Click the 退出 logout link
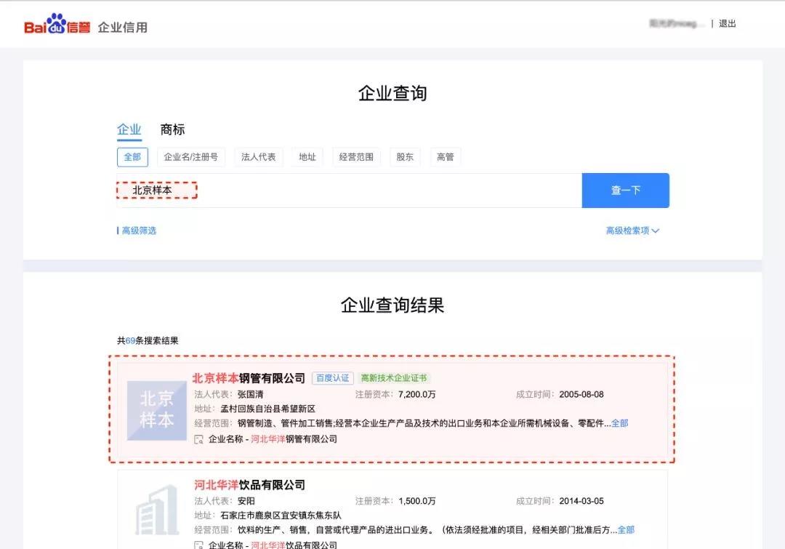The width and height of the screenshot is (785, 549). tap(727, 23)
